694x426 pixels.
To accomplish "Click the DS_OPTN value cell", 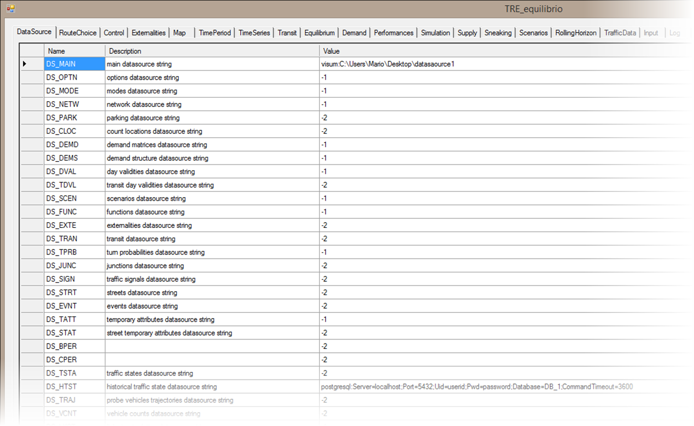I will coord(505,77).
